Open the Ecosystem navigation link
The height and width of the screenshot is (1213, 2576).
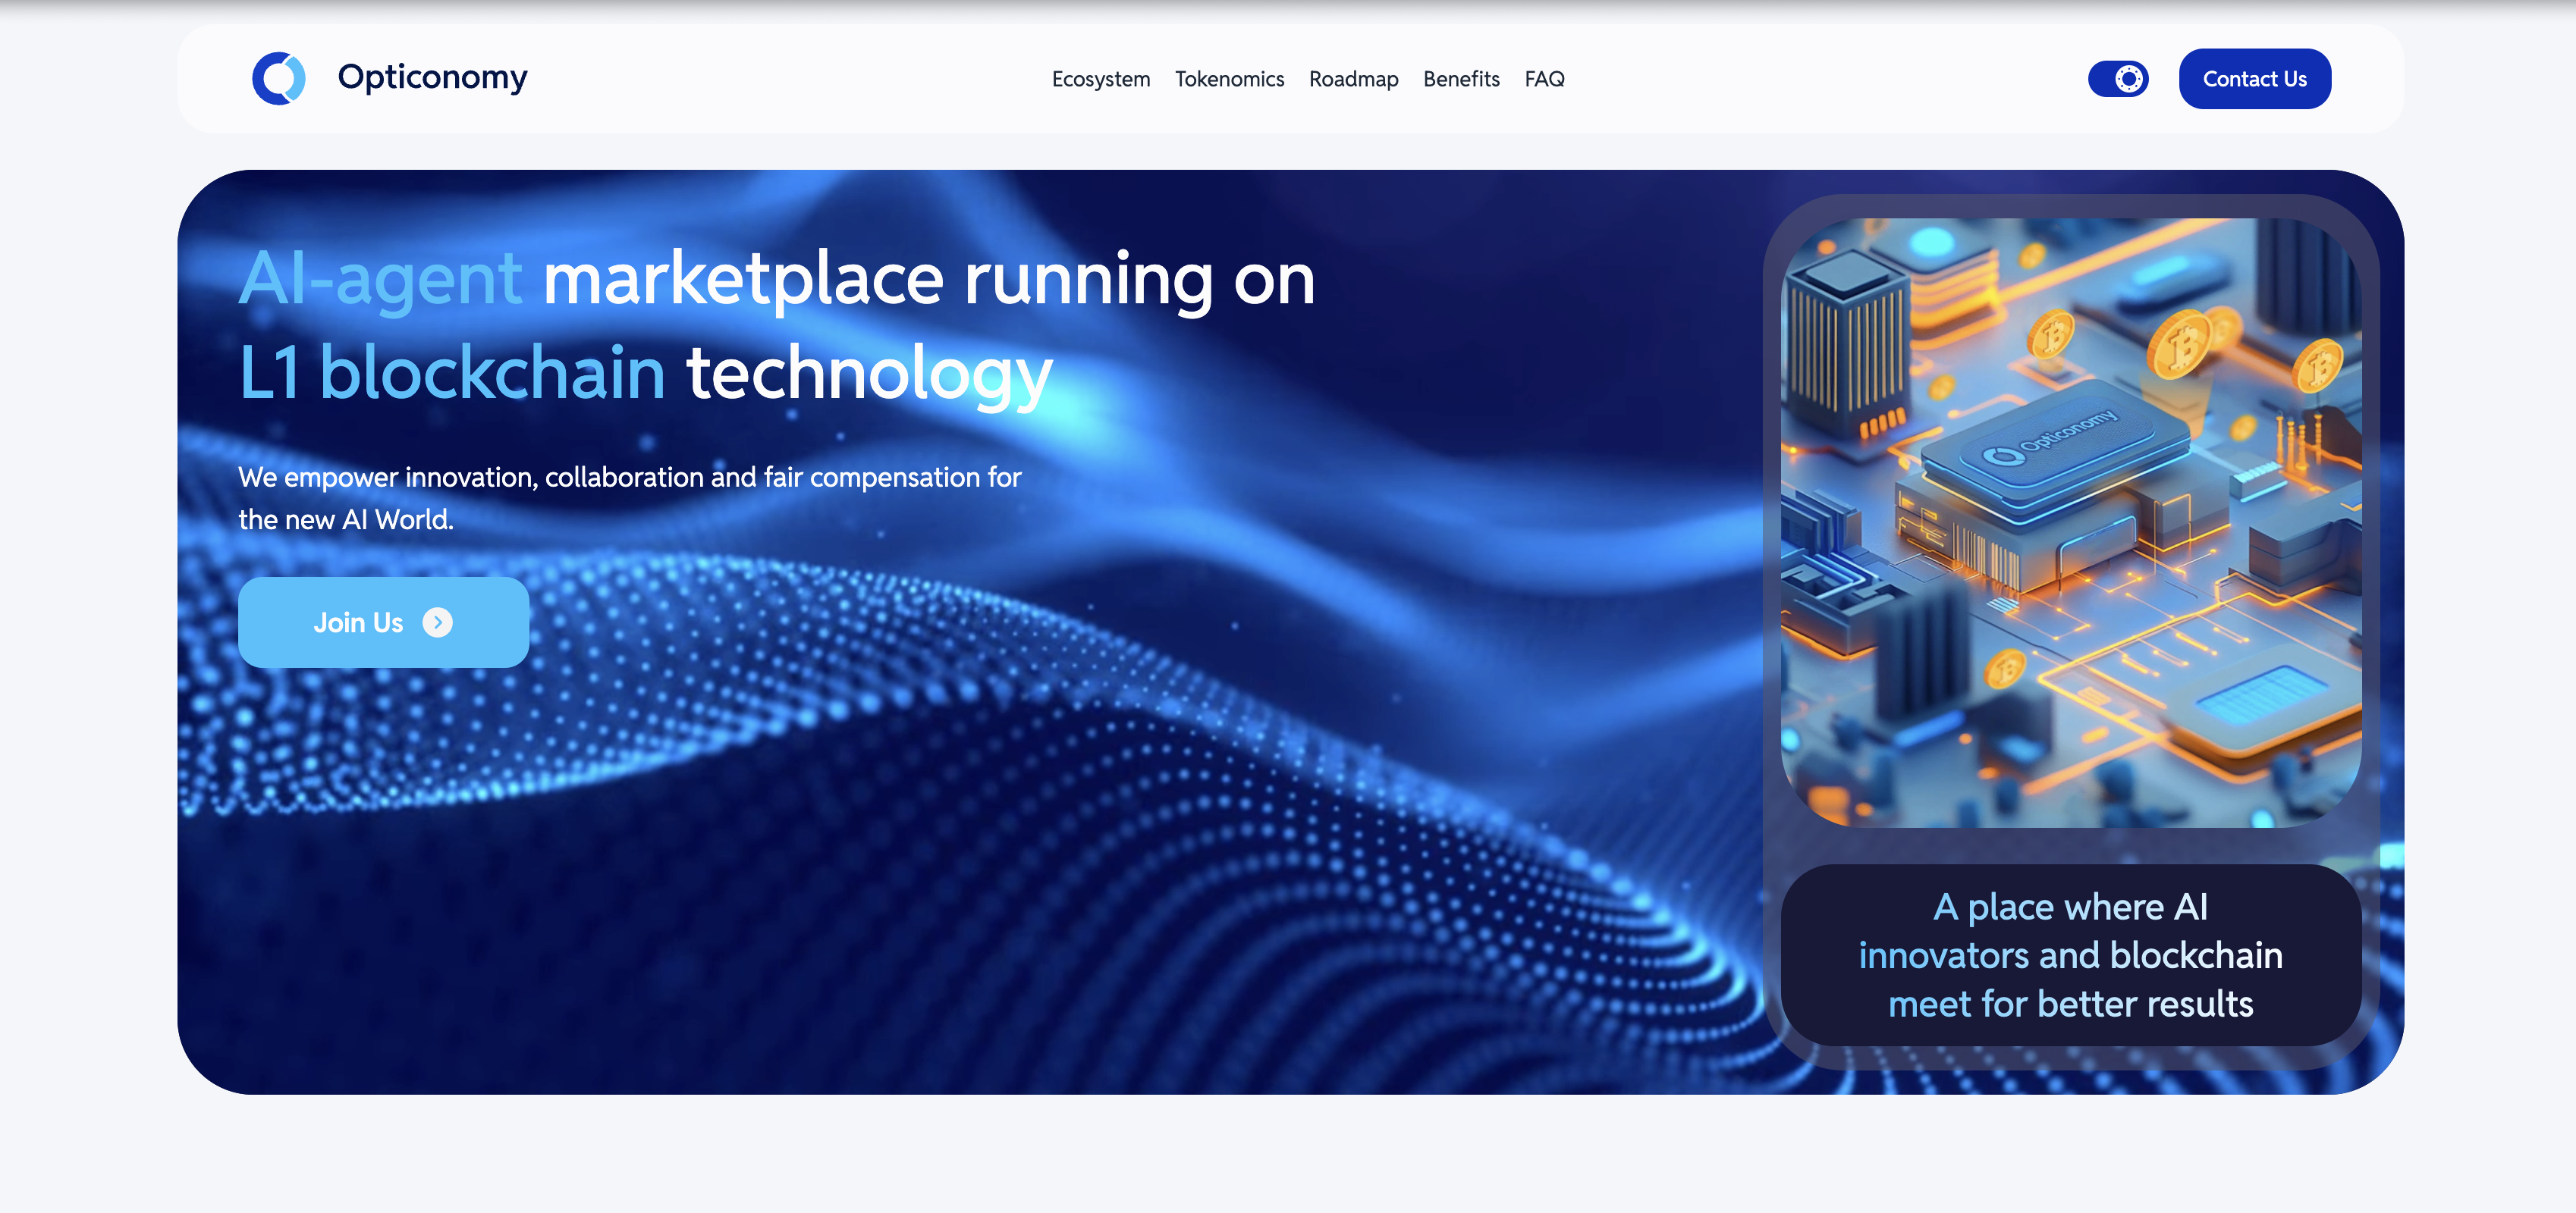pyautogui.click(x=1101, y=79)
